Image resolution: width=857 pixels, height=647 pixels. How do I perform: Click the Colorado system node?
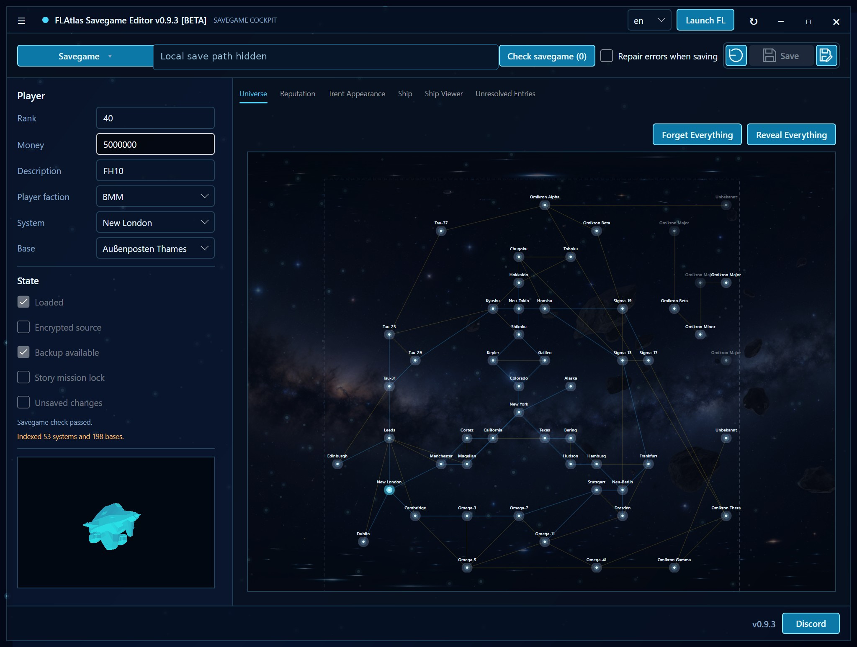[519, 387]
